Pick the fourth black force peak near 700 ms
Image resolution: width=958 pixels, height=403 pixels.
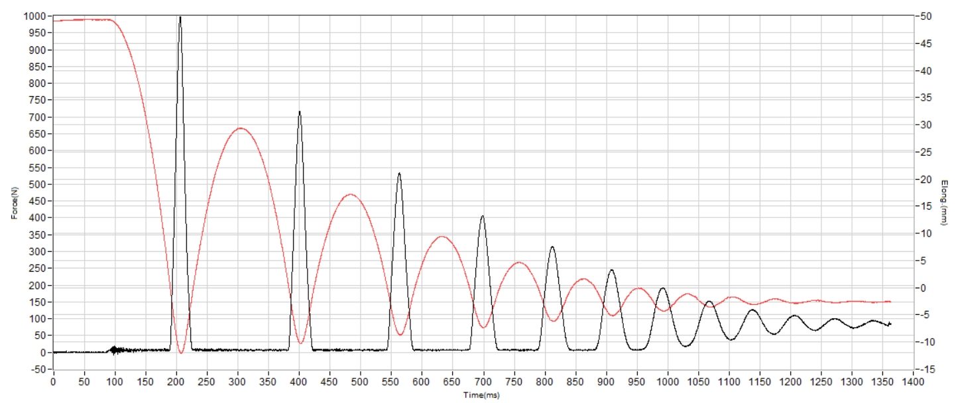point(483,216)
